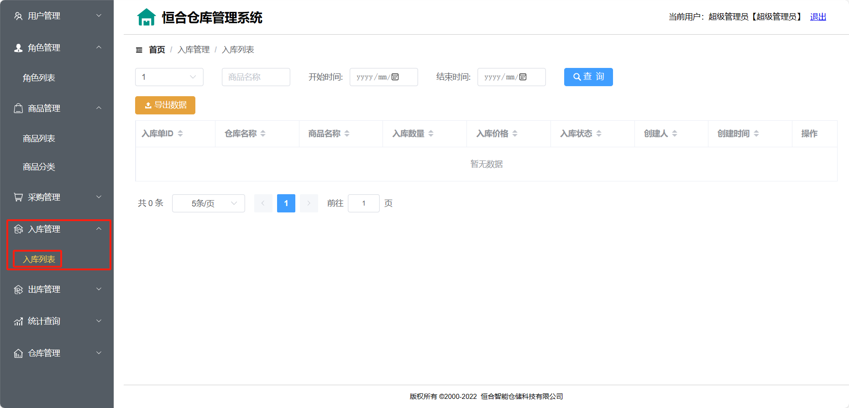Image resolution: width=849 pixels, height=408 pixels.
Task: Click the 退出 logout link
Action: point(818,17)
